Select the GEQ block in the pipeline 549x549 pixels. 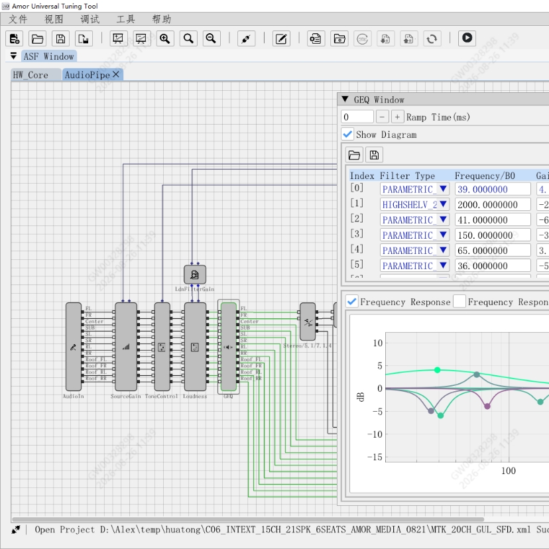pos(229,347)
